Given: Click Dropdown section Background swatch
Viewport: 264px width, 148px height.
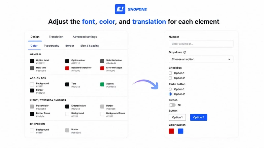Looking at the screenshot, I should 32,130.
